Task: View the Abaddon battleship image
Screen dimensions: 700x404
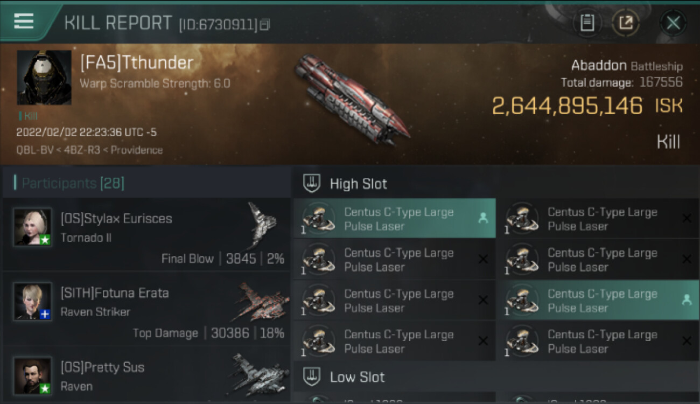Action: [352, 100]
